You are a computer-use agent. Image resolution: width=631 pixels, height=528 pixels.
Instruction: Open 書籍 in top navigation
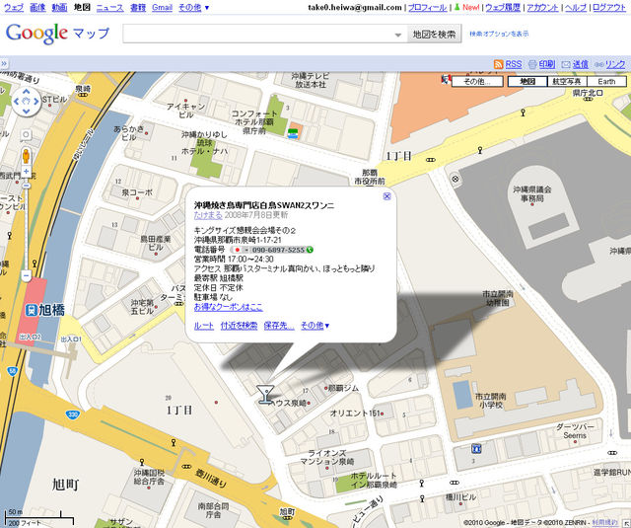pyautogui.click(x=138, y=7)
